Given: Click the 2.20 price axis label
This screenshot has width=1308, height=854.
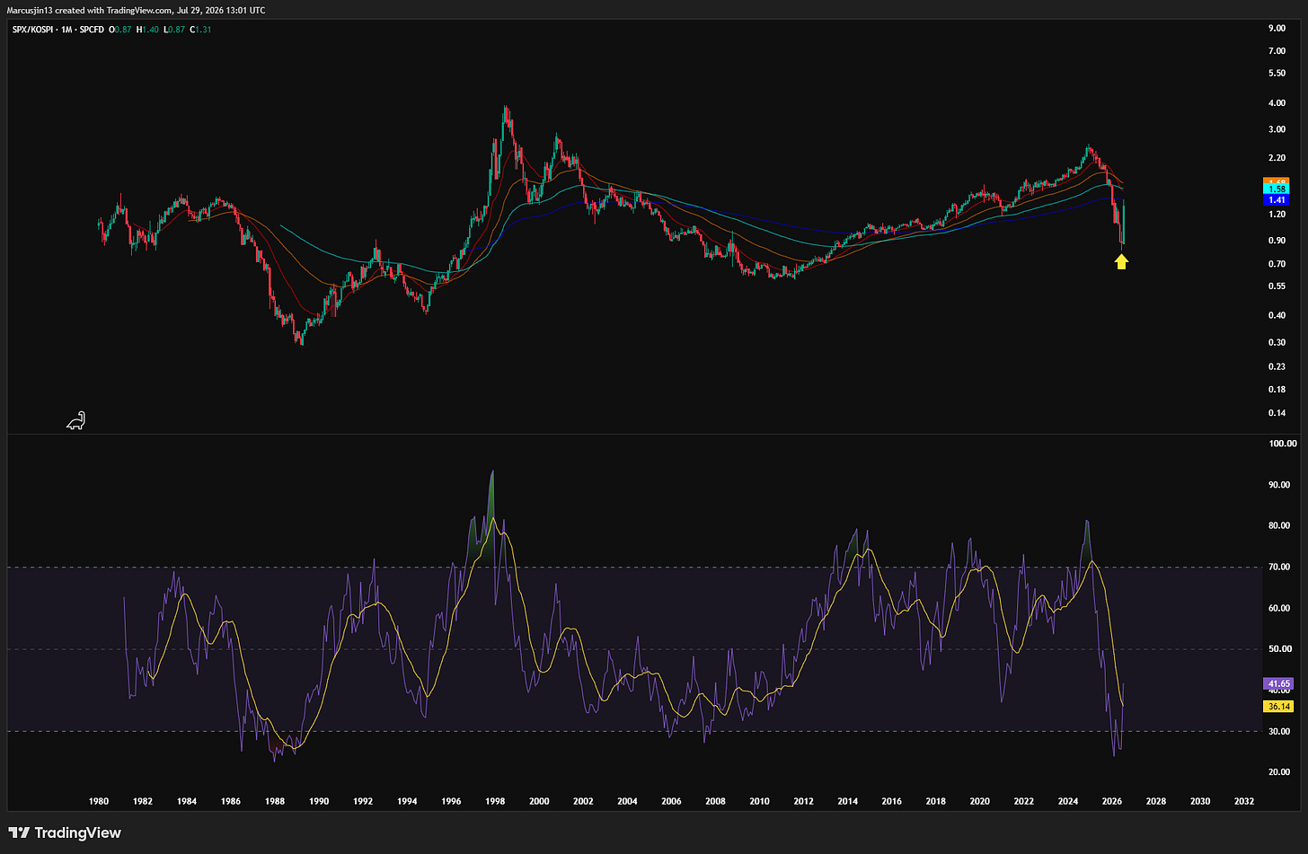Looking at the screenshot, I should pyautogui.click(x=1277, y=159).
